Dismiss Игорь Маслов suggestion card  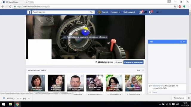102,76
